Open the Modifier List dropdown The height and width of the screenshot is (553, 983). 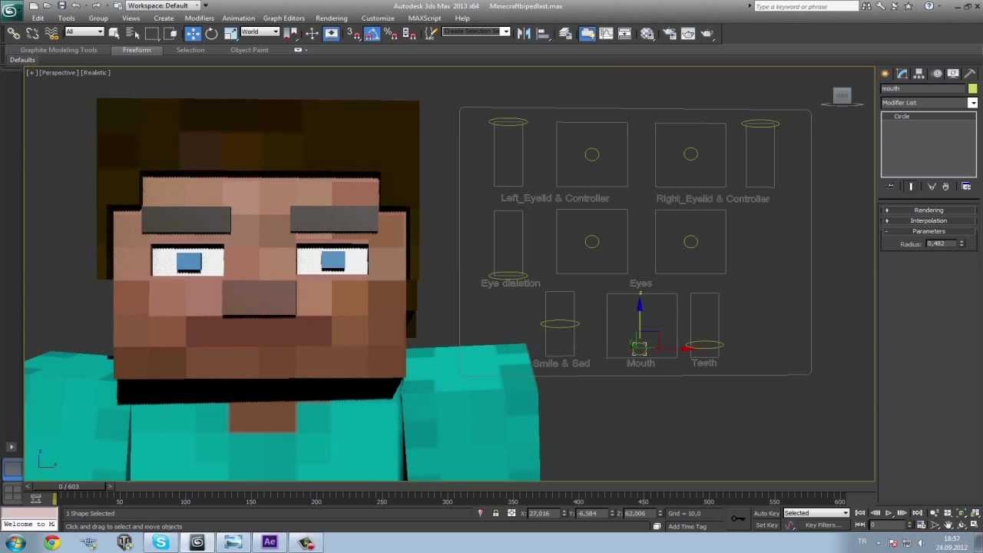click(x=928, y=102)
